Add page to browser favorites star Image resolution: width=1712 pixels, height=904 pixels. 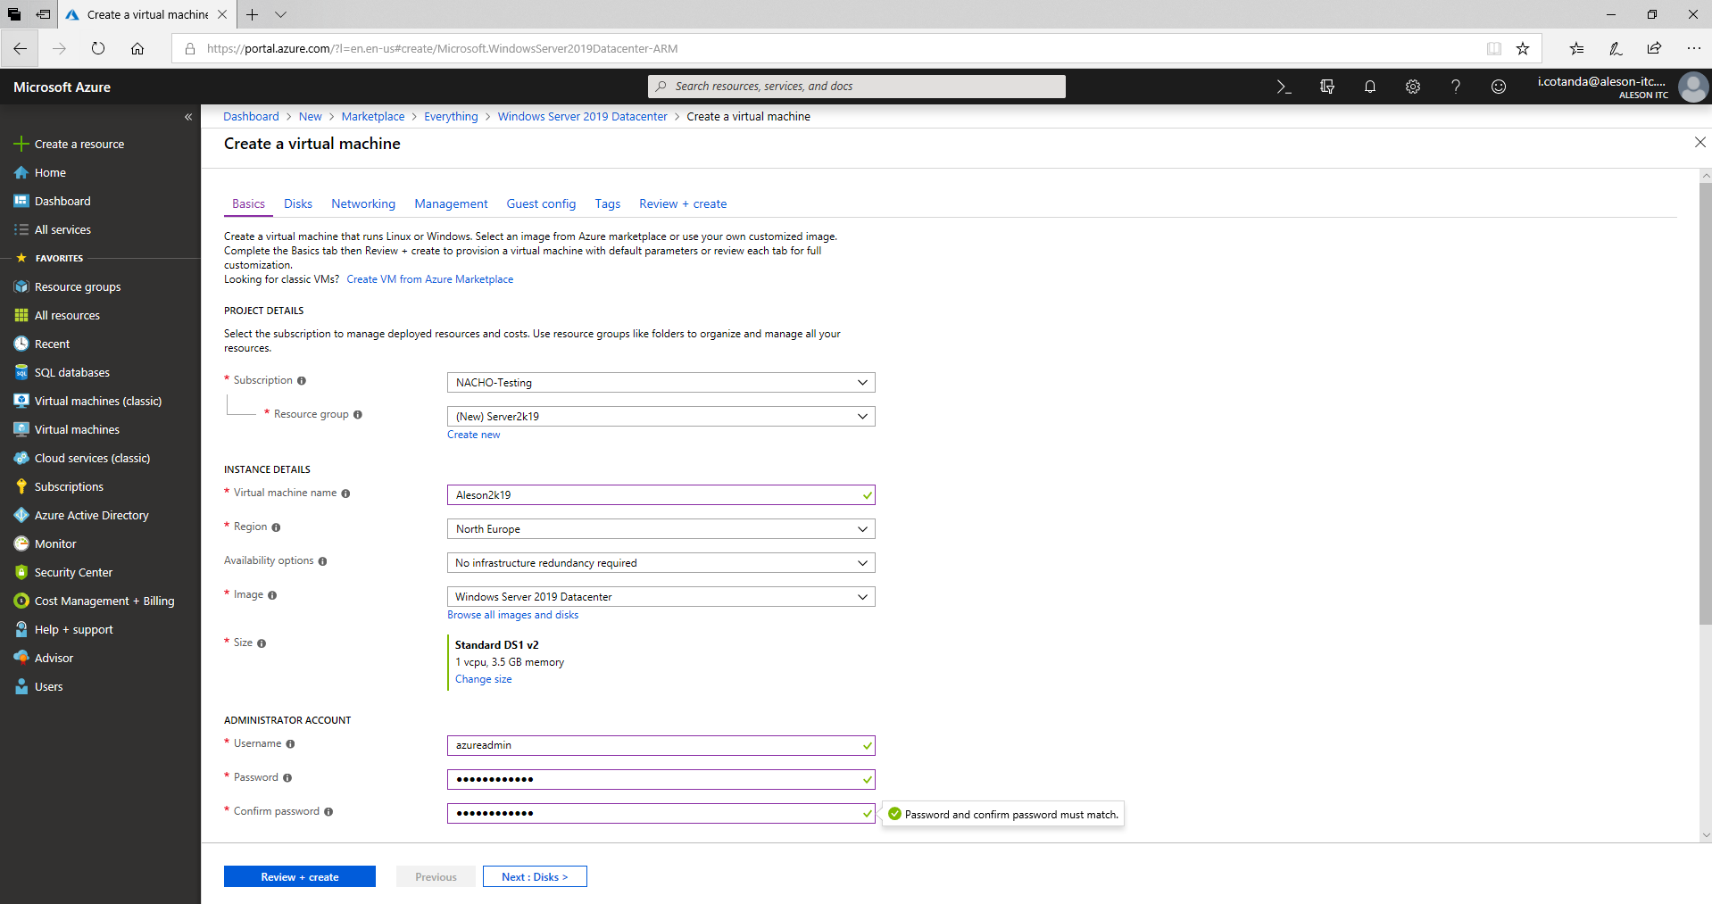tap(1523, 49)
